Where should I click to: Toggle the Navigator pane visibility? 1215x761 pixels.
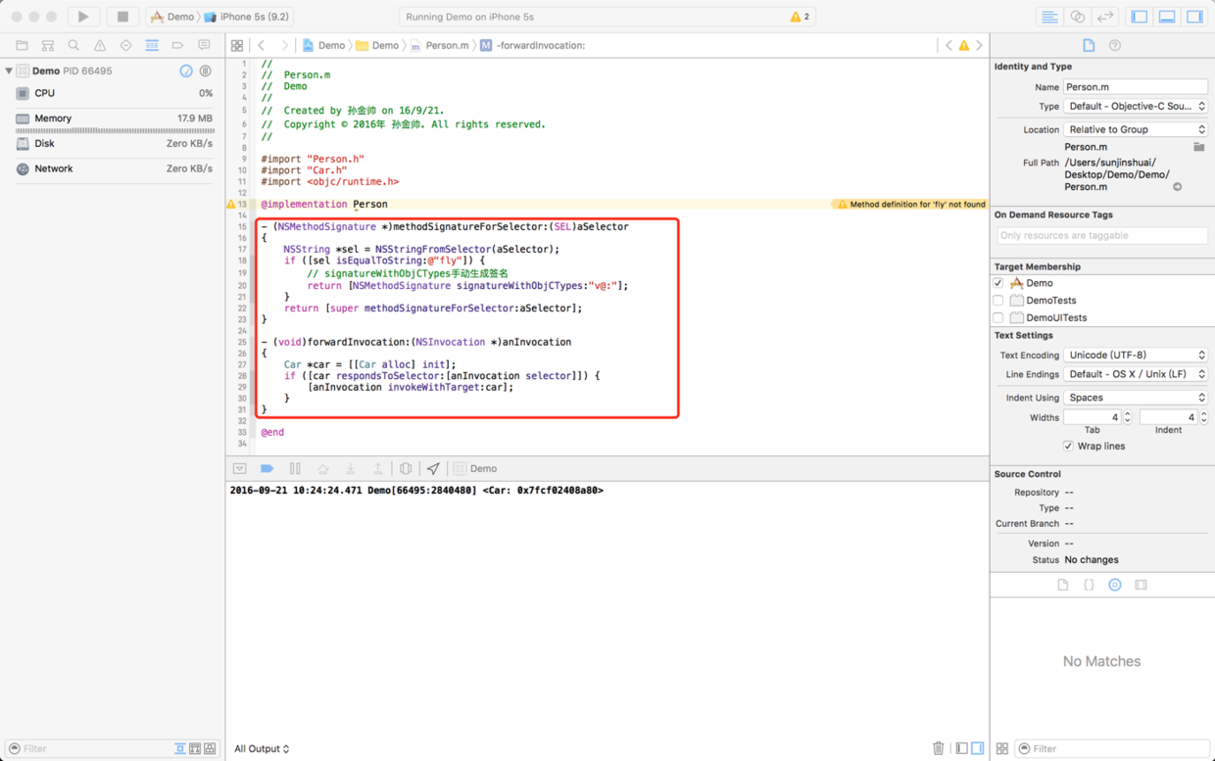(1140, 17)
